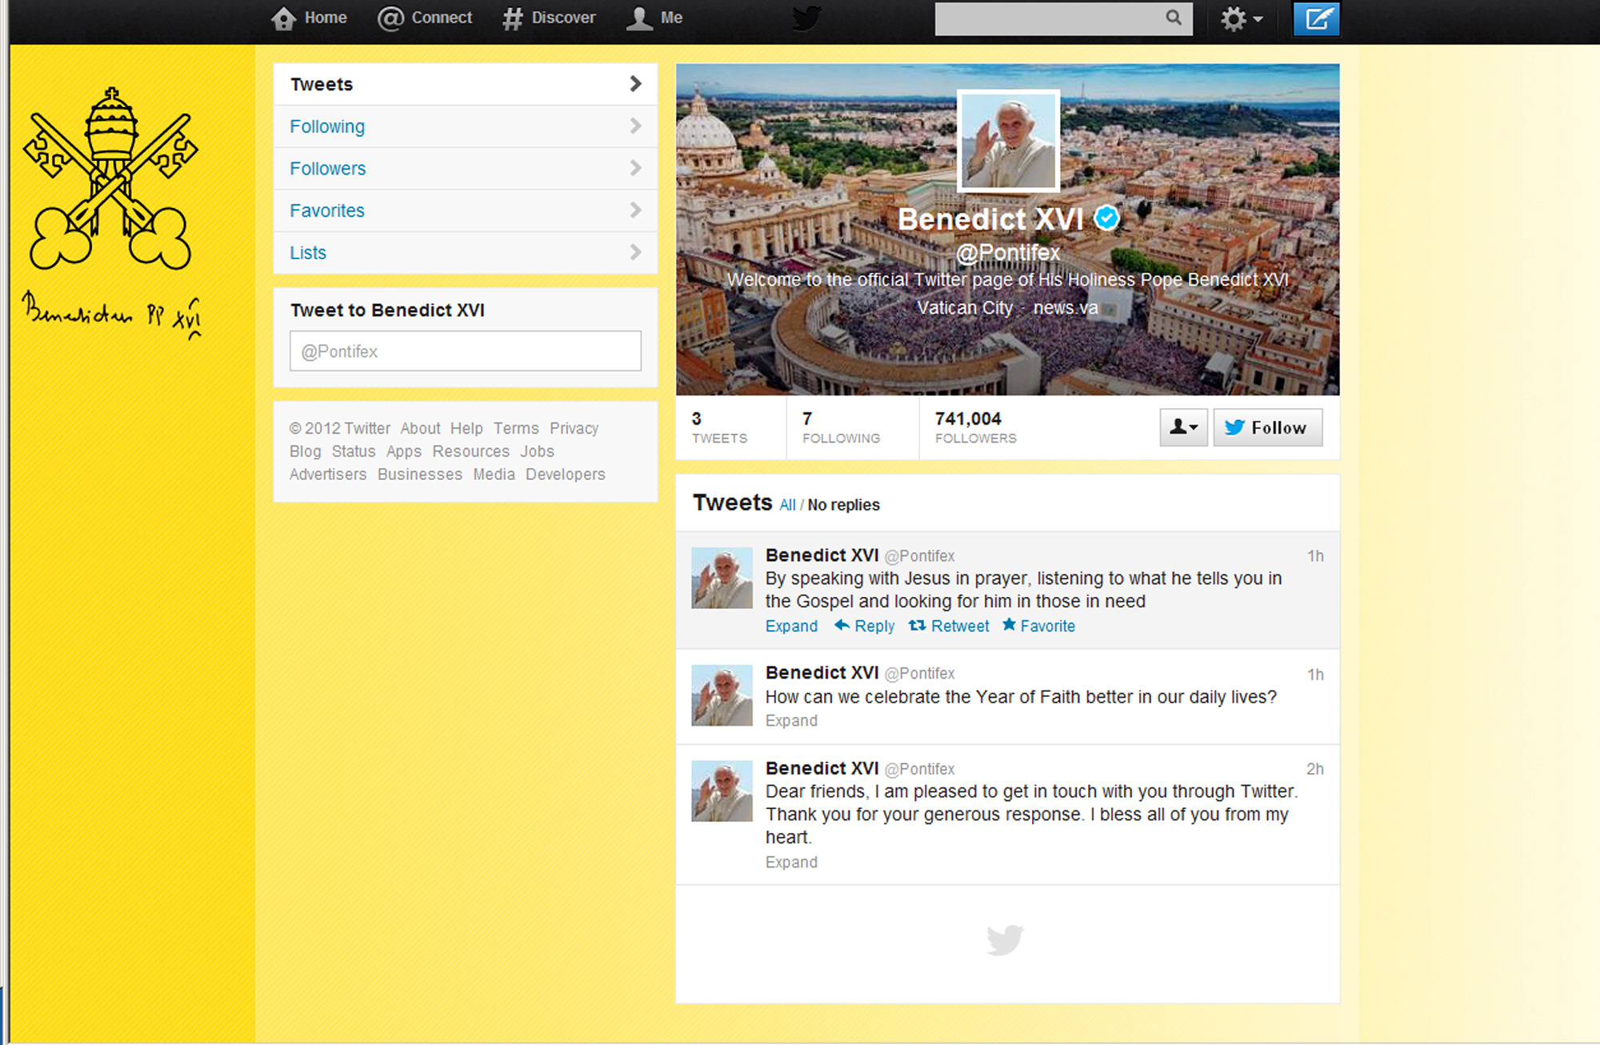
Task: Expand the prayer tweet
Action: [791, 626]
